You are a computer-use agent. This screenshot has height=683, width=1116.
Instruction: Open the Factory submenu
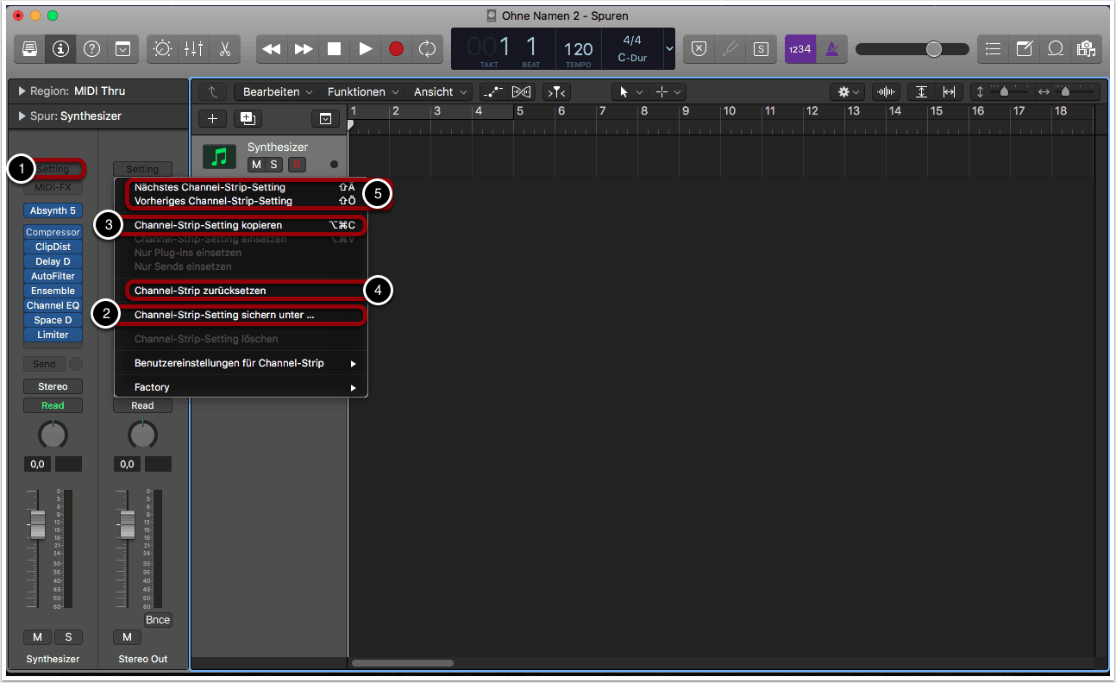241,387
